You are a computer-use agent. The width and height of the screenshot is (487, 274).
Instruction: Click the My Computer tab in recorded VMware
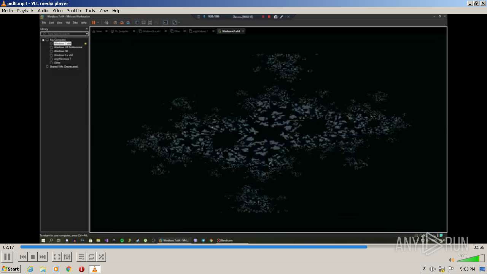pyautogui.click(x=123, y=31)
